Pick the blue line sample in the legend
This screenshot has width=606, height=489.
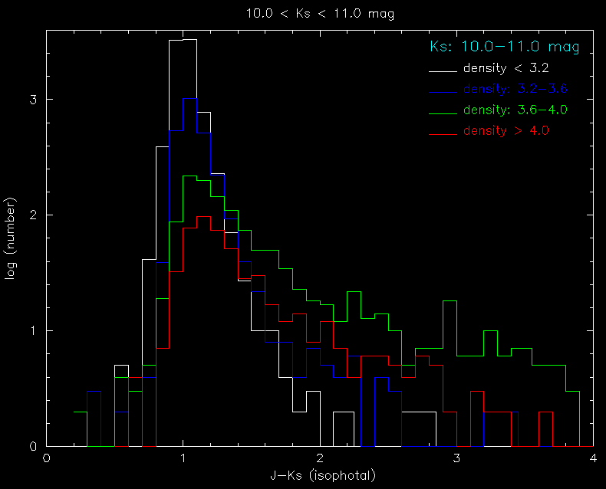tap(443, 91)
